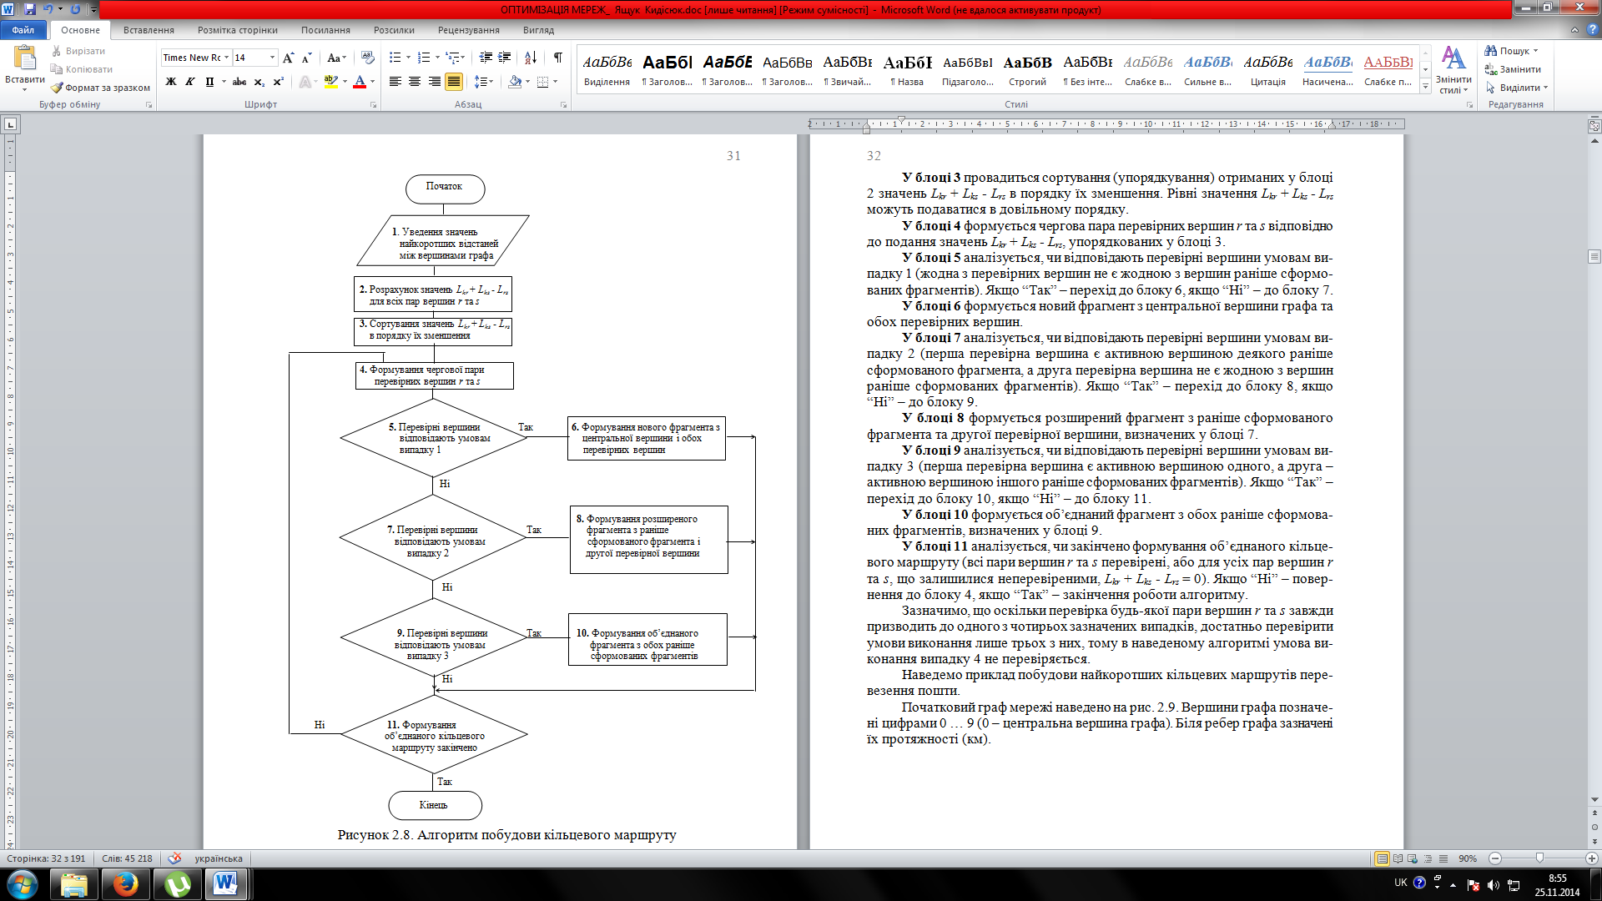This screenshot has height=901, width=1602.
Task: Toggle ruler visibility button above scrollbar
Action: (1594, 126)
